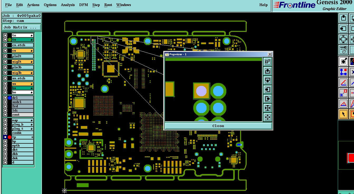
Task: Toggle checkbox for layer ts
Action: pos(5,40)
